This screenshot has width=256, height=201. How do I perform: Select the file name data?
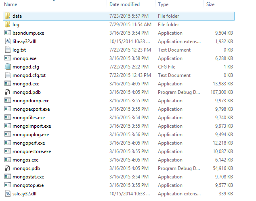tap(17, 16)
